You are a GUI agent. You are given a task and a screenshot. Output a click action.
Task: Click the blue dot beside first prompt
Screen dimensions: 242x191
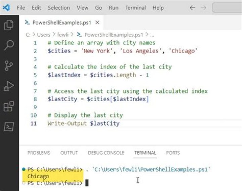[x=24, y=169]
